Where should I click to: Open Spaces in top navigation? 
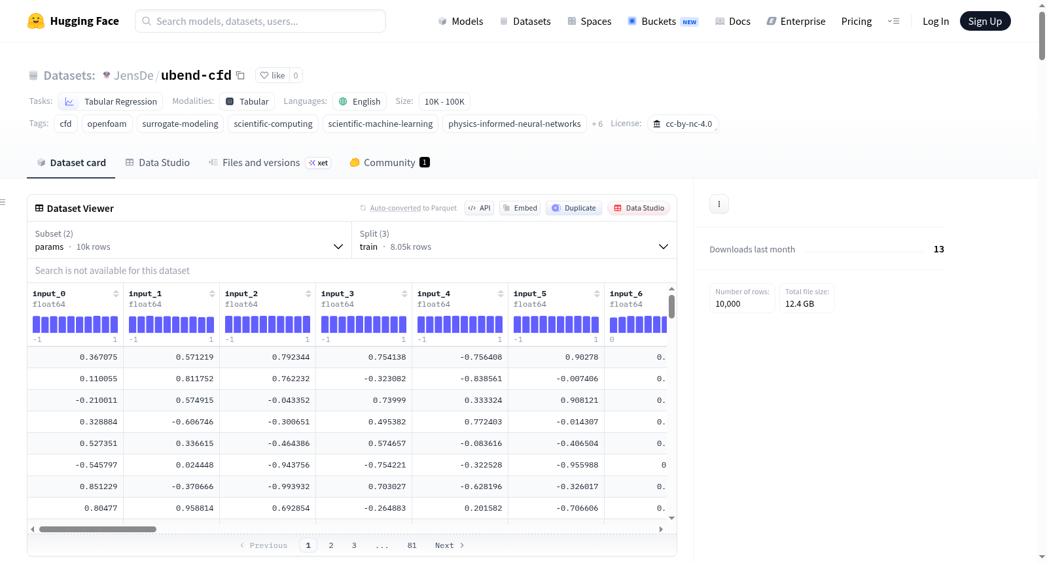(x=590, y=21)
